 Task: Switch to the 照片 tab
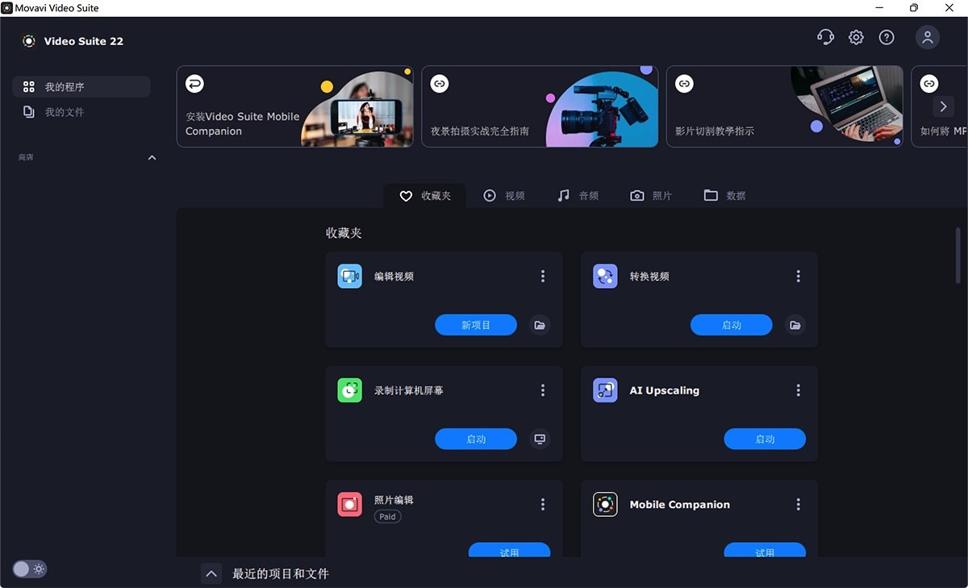[651, 196]
